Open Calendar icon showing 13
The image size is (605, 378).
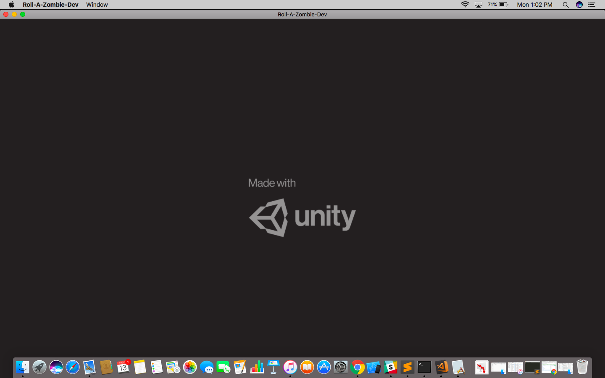[123, 367]
